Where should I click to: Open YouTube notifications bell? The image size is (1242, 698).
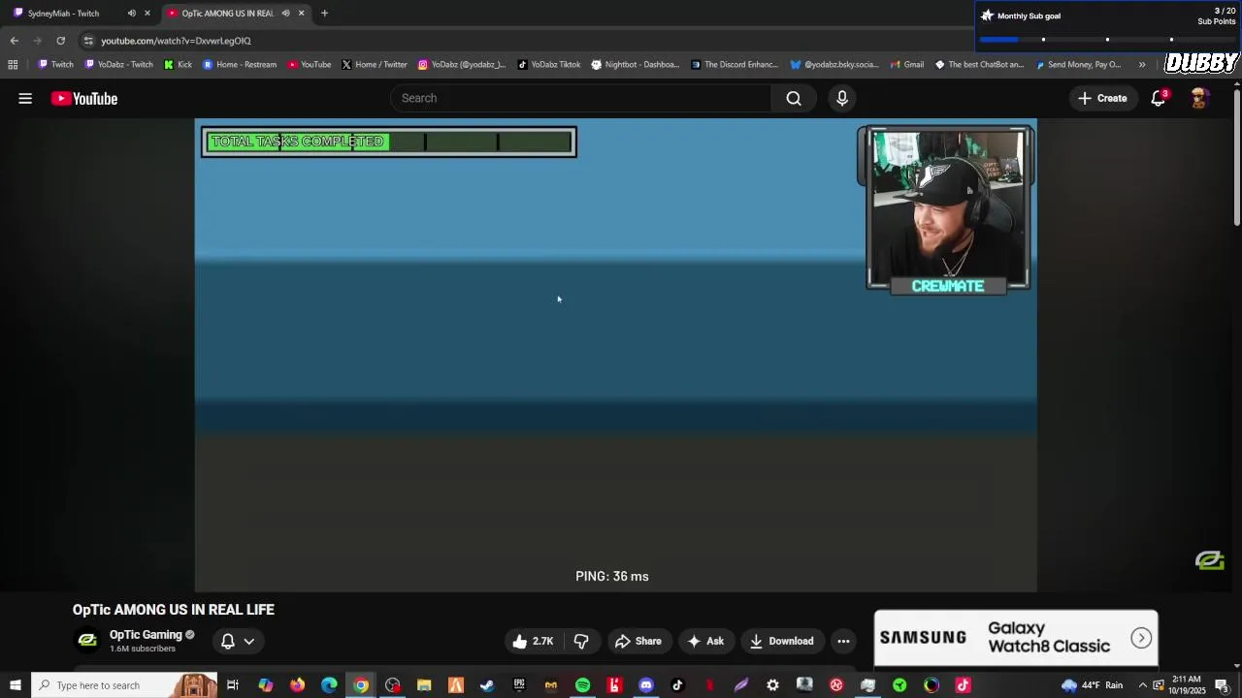click(1159, 98)
